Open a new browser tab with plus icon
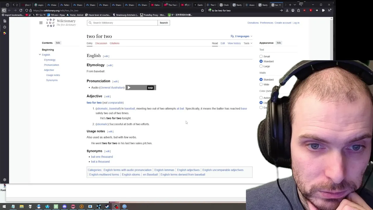Image resolution: width=373 pixels, height=210 pixels. [x=290, y=5]
